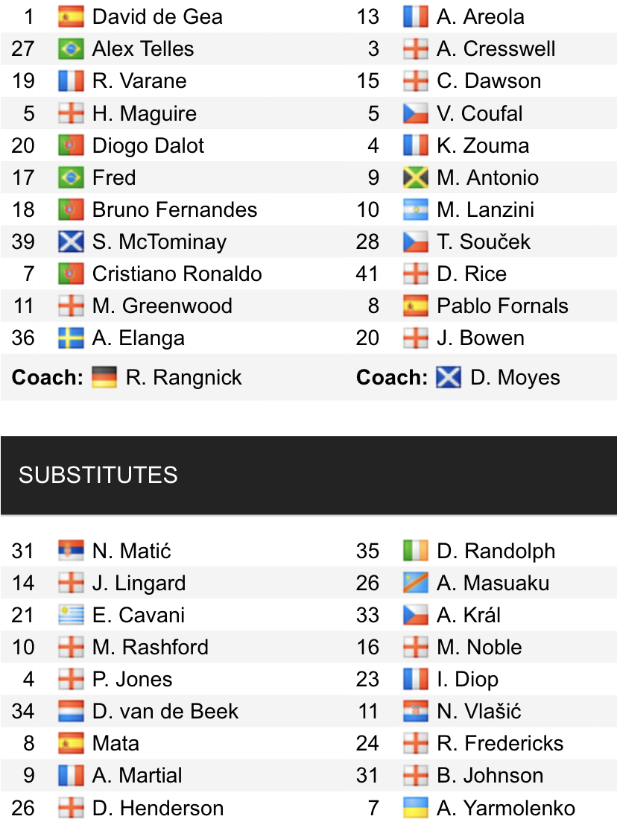The width and height of the screenshot is (617, 828).
Task: Click the Brazil flag next to Alex Telles
Action: pyautogui.click(x=71, y=49)
